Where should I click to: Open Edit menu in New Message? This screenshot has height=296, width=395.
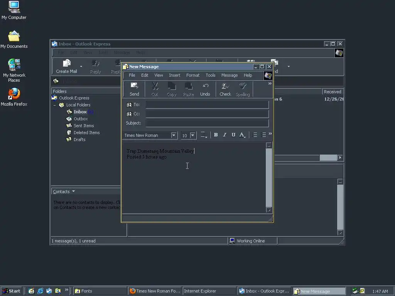click(x=145, y=75)
